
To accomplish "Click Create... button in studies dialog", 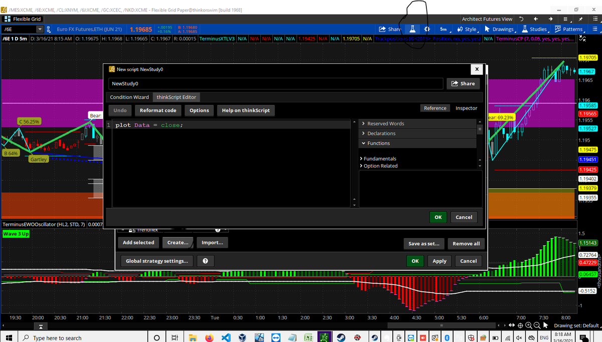I will click(178, 243).
